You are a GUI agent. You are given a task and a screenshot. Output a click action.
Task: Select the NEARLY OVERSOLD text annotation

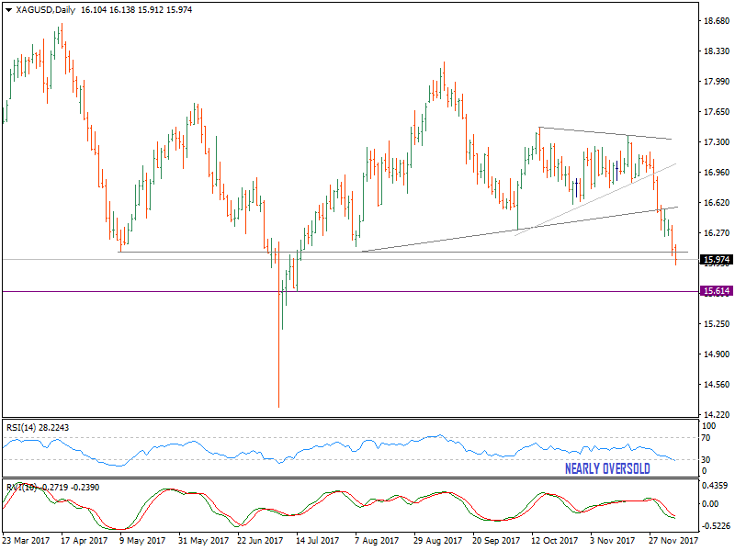607,469
